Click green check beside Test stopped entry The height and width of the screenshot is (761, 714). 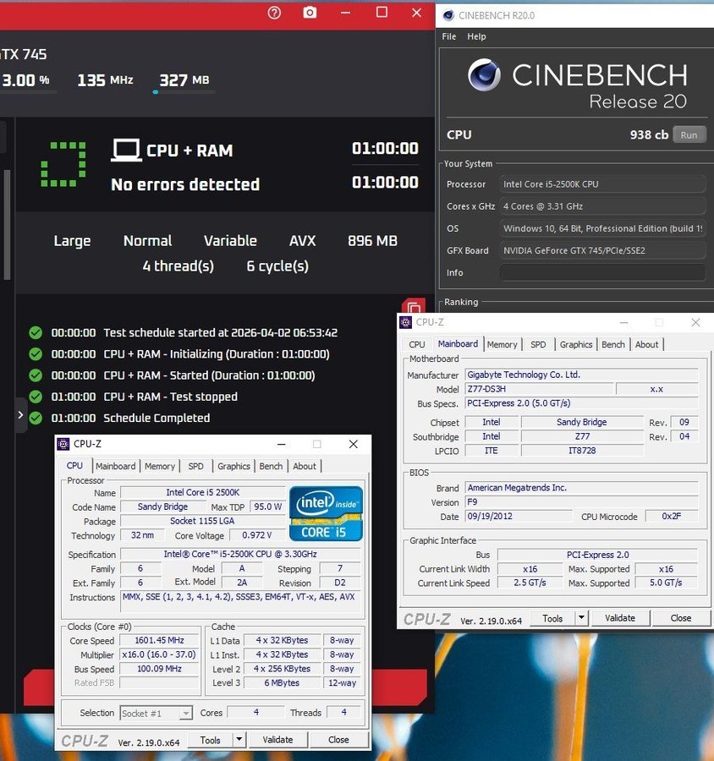point(36,397)
